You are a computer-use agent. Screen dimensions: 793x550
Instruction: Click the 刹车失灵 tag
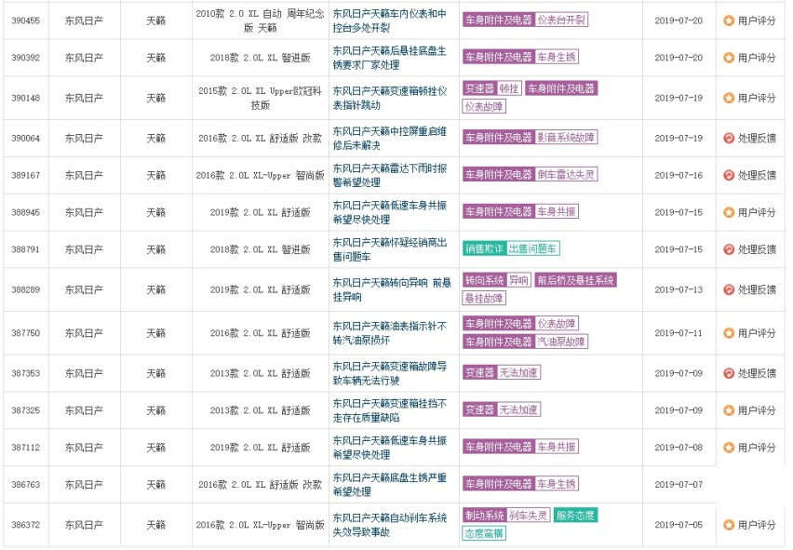528,516
